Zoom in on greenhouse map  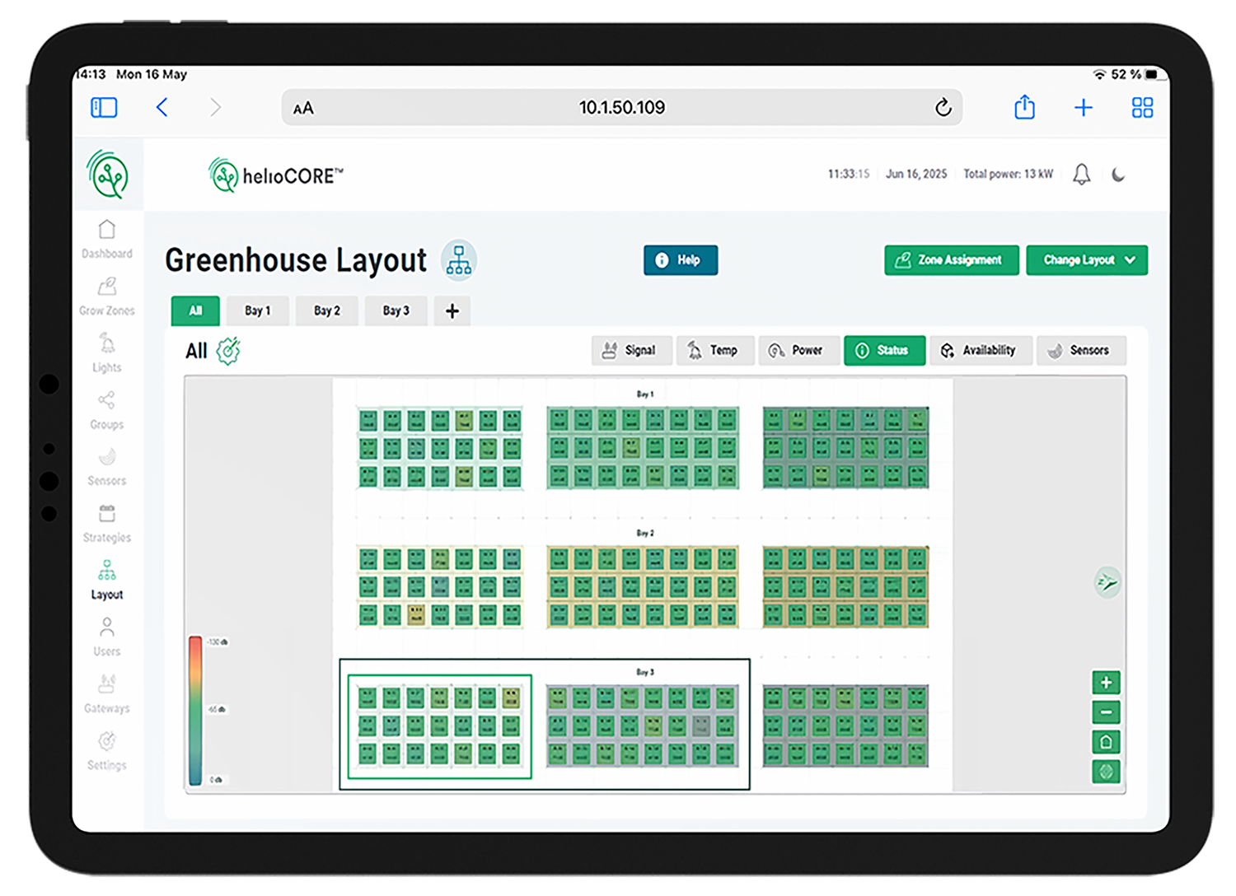[1106, 682]
